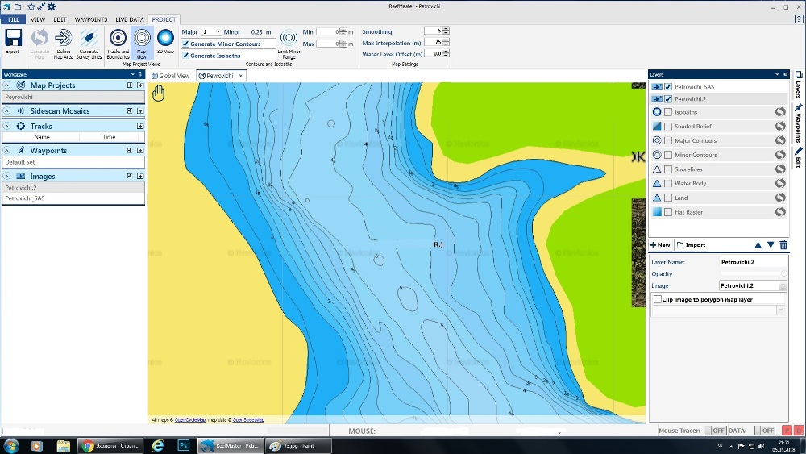Click the Export save icon
This screenshot has width=806, height=454.
click(x=13, y=39)
